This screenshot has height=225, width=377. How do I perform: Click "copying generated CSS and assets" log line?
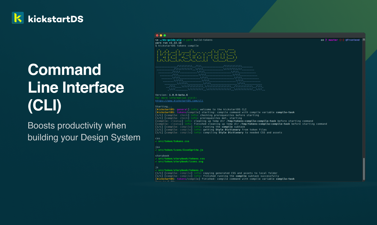[x=216, y=173]
